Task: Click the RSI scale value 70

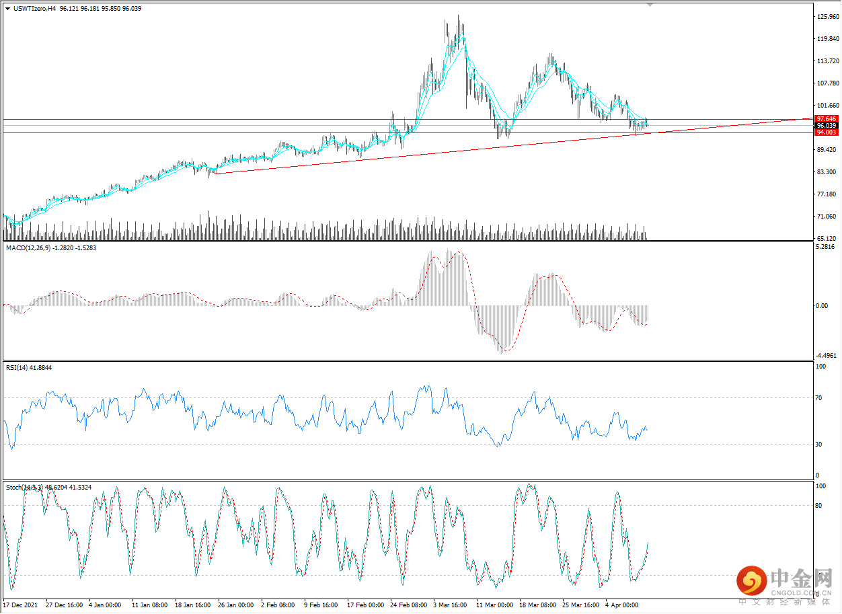Action: [x=819, y=398]
